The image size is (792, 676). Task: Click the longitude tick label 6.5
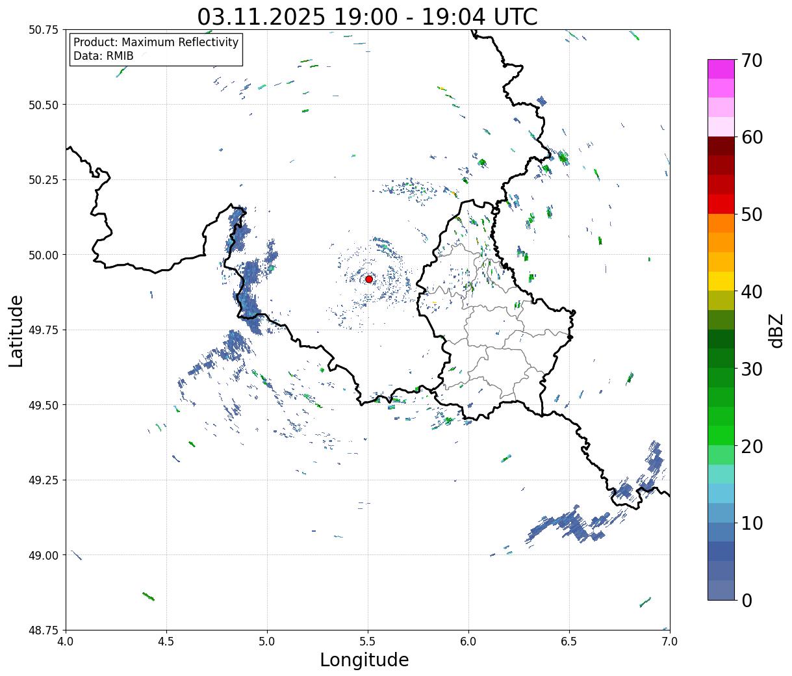569,642
